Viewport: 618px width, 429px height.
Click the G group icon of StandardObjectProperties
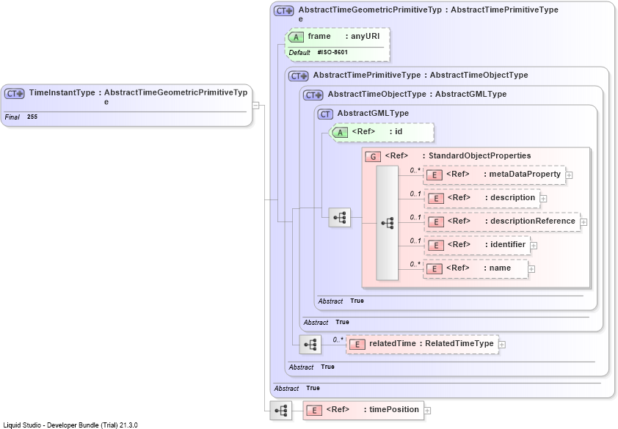tap(373, 156)
